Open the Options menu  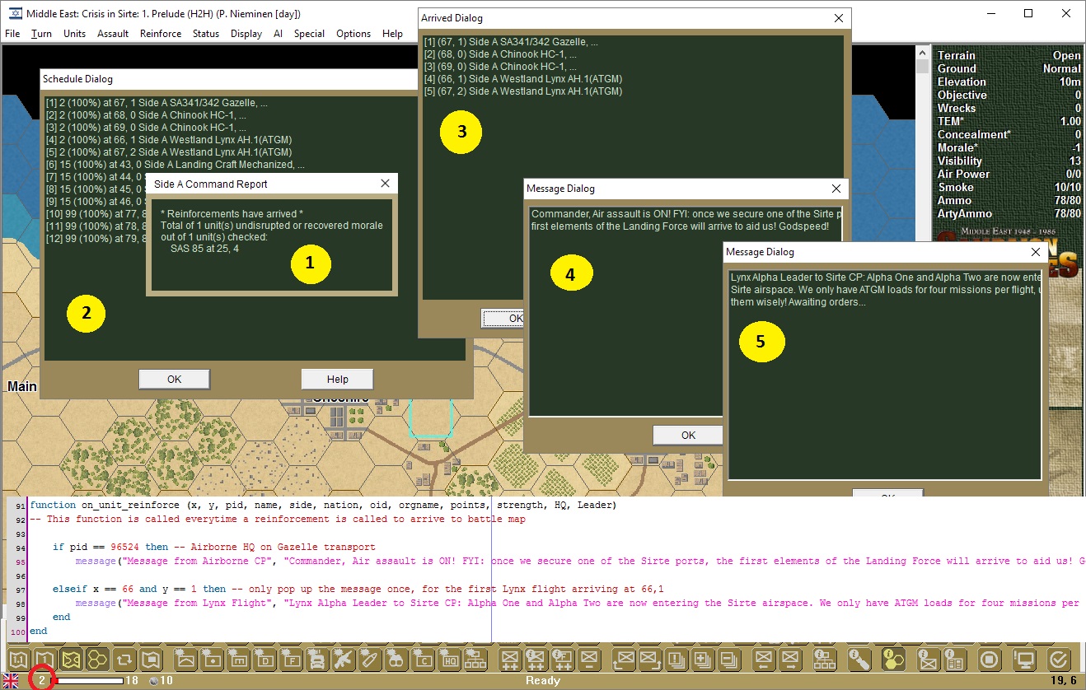tap(353, 34)
